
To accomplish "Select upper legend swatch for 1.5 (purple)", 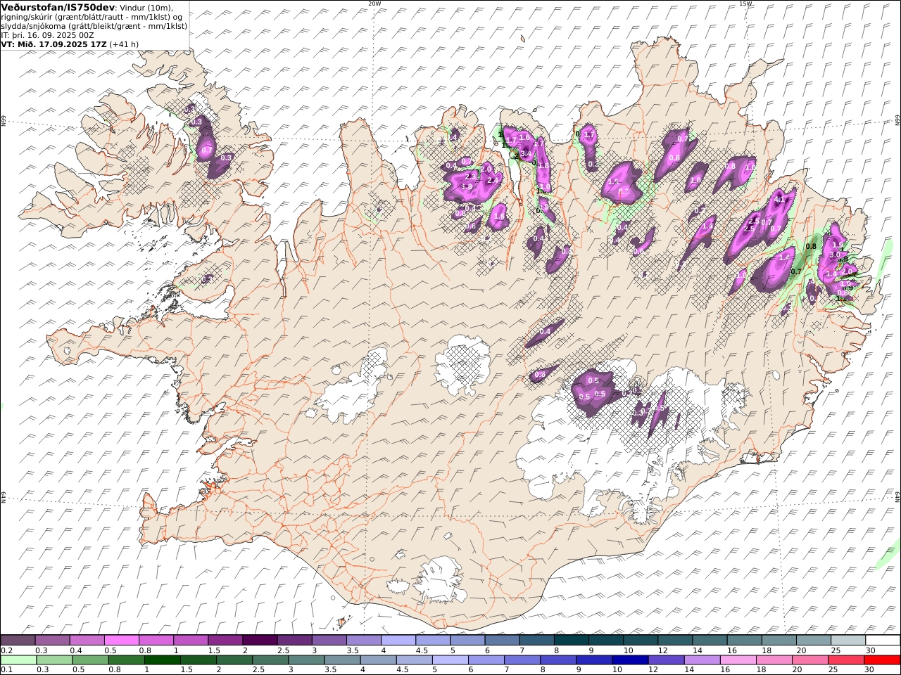I will [x=225, y=640].
